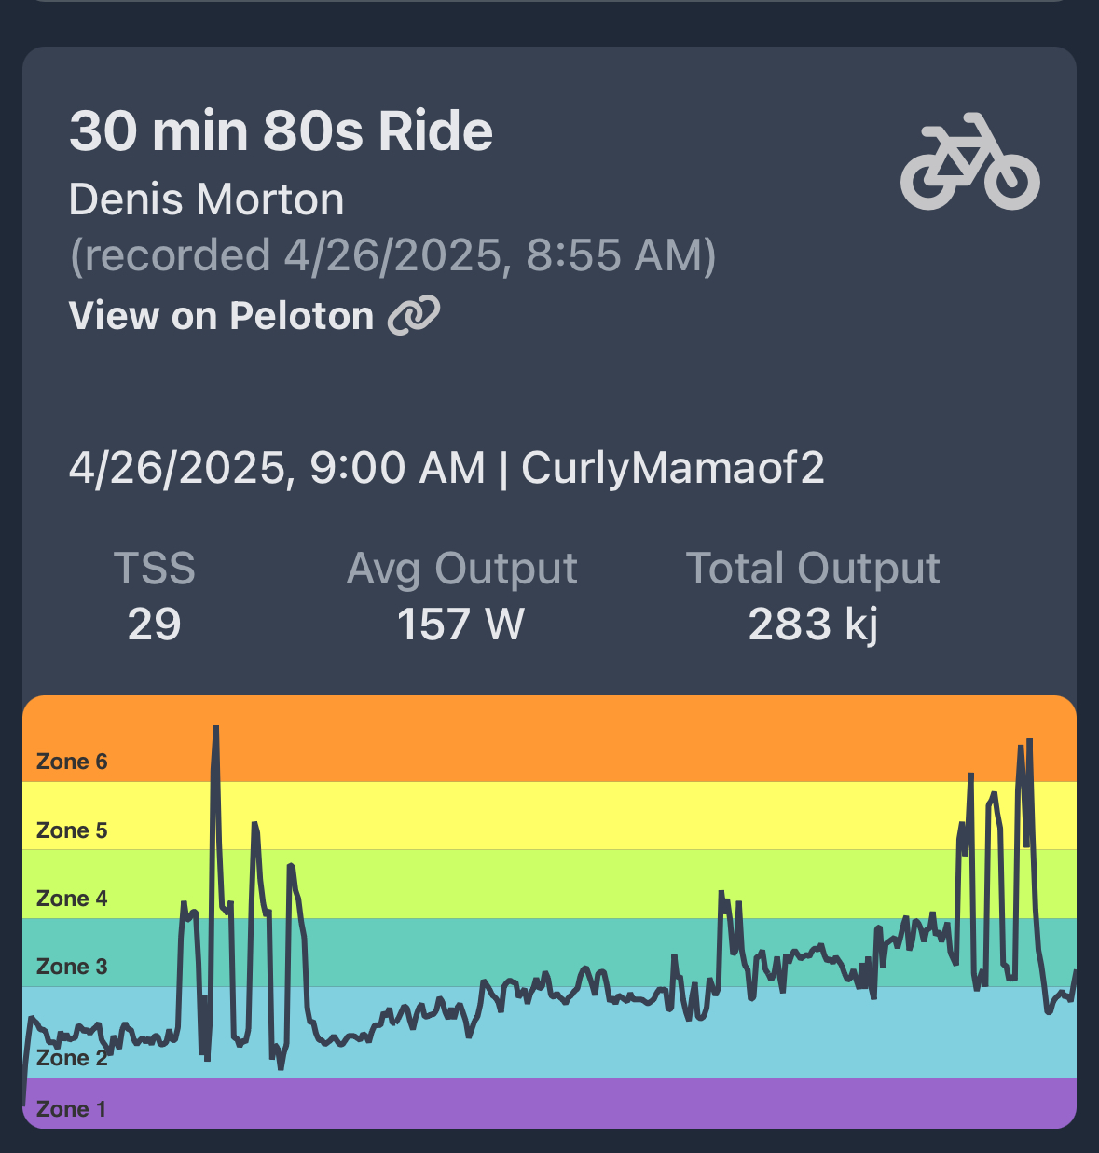Click instructor name Denis Morton
The image size is (1099, 1153).
coord(206,199)
